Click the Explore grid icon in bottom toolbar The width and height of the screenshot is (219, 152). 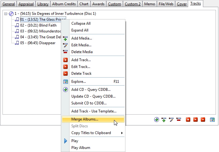click(213, 120)
